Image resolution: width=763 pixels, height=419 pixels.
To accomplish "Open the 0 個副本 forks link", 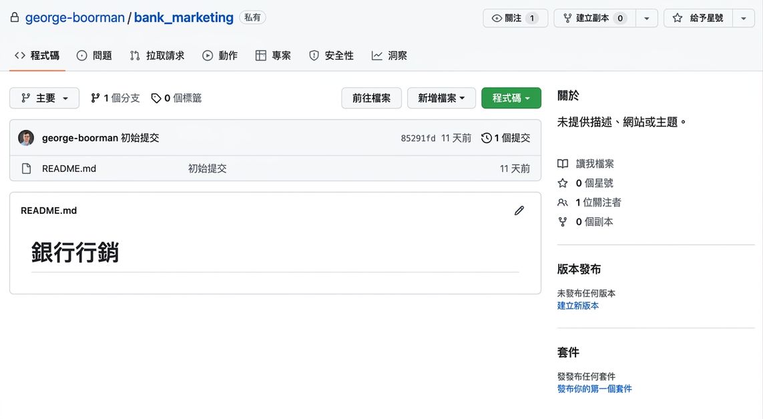I will pos(585,222).
